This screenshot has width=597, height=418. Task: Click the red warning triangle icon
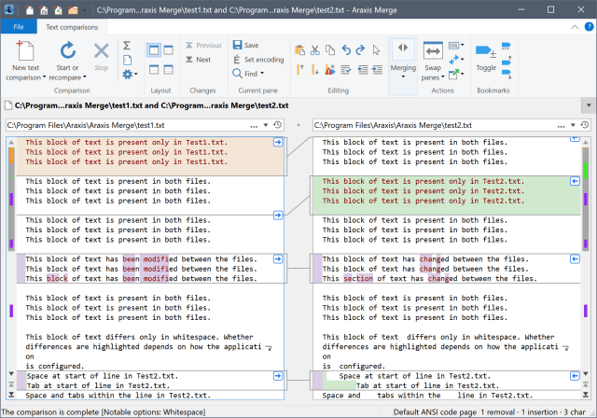pos(330,70)
